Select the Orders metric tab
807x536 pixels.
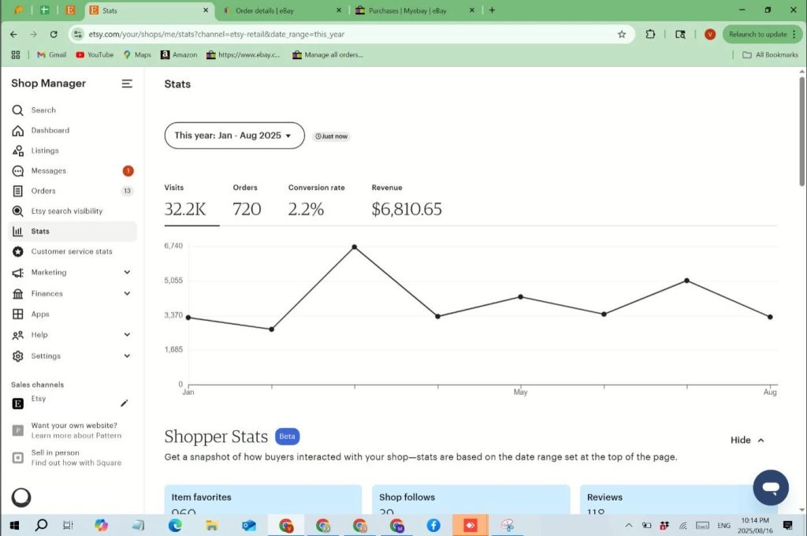click(247, 202)
